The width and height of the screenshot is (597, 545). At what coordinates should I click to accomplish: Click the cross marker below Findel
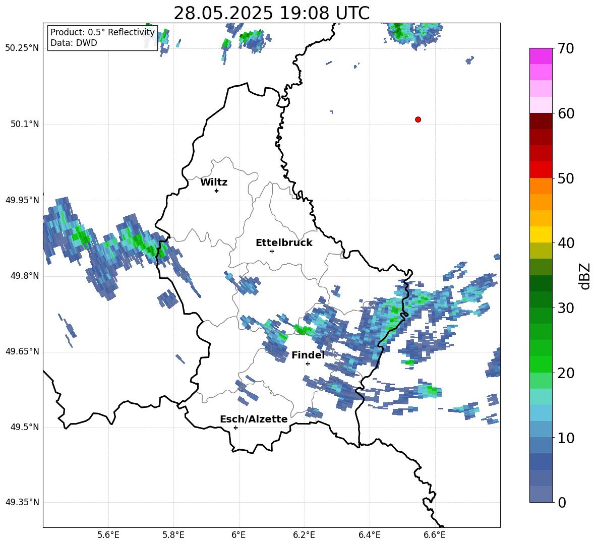(308, 364)
